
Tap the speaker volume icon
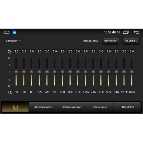114,32
